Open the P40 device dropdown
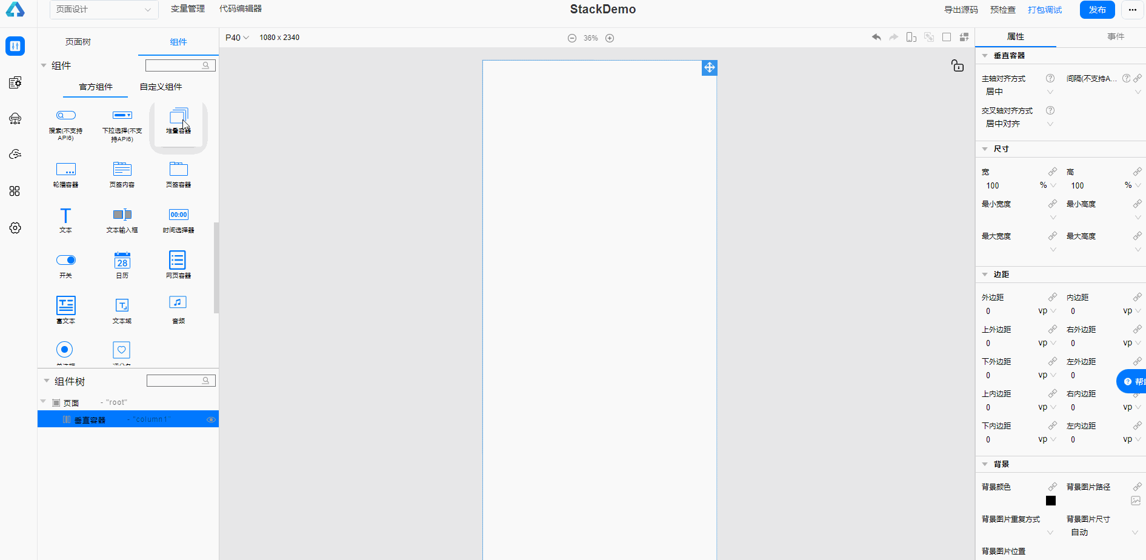 click(x=237, y=38)
